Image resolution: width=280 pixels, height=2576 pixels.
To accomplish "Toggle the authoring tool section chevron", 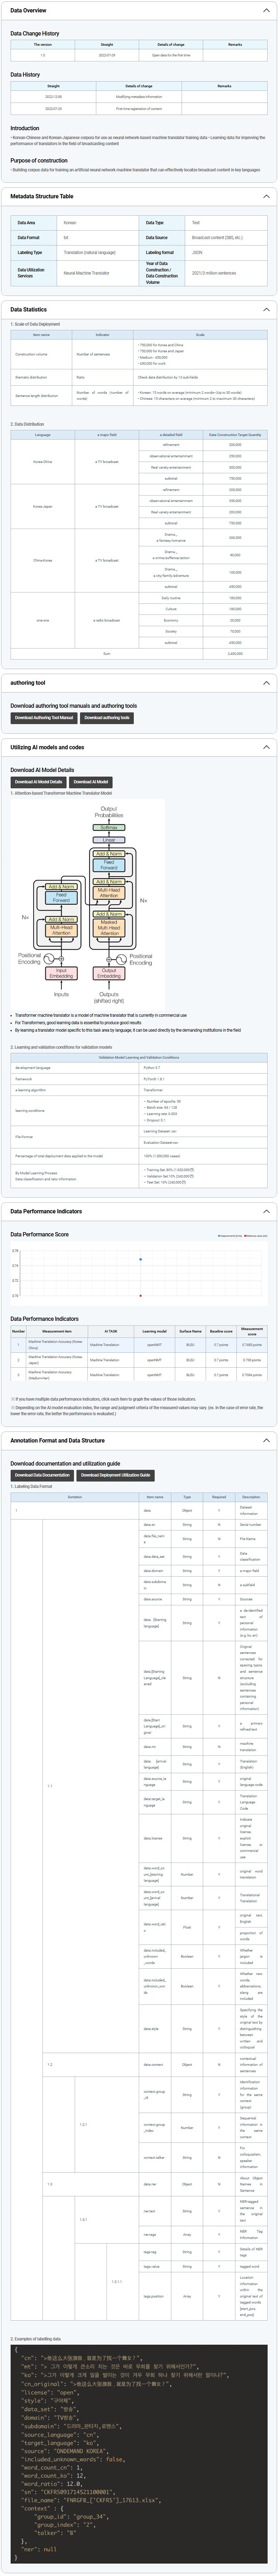I will tap(266, 683).
